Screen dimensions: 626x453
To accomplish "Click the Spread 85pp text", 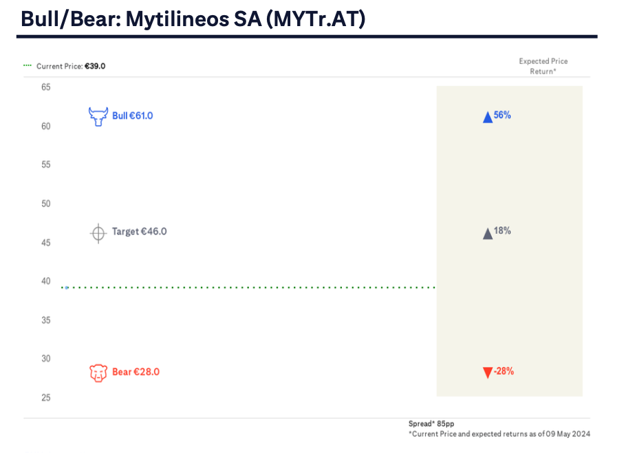I will [431, 423].
